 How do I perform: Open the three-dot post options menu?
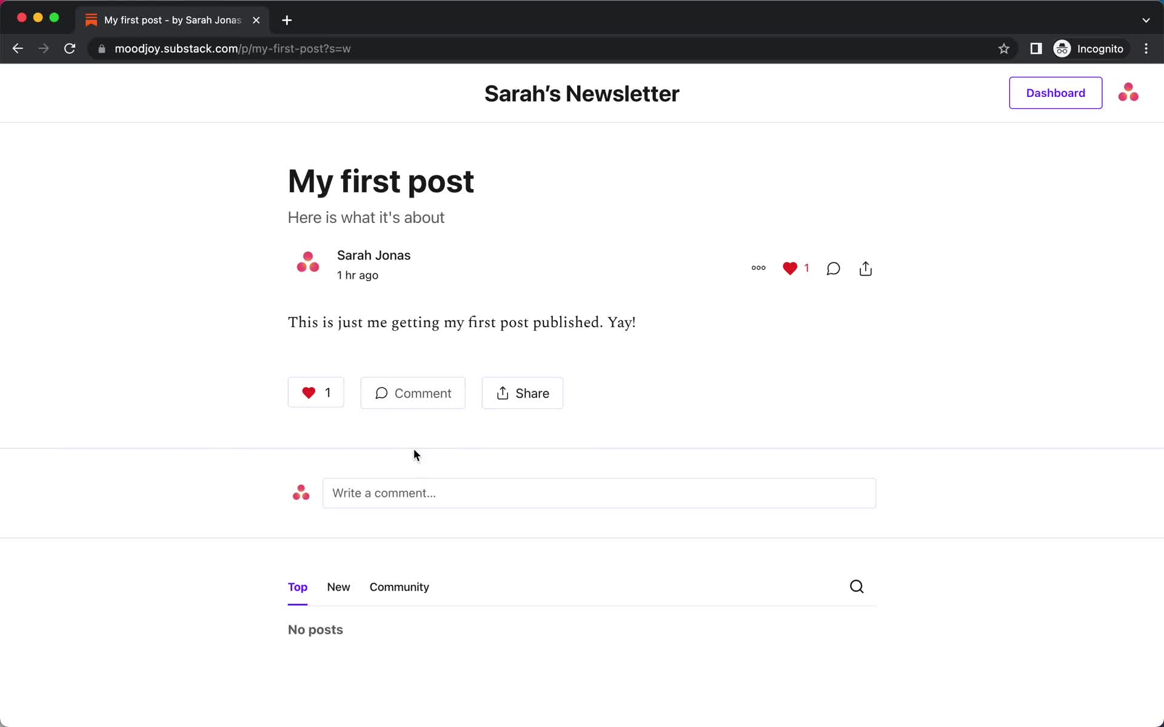(758, 268)
